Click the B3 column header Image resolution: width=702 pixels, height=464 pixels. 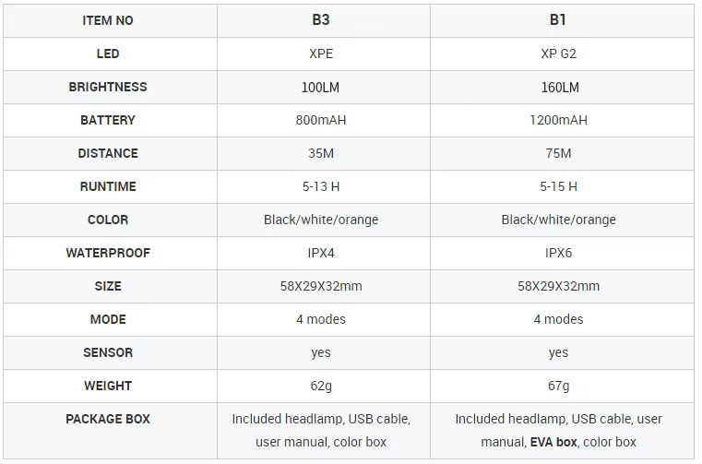[x=321, y=20]
